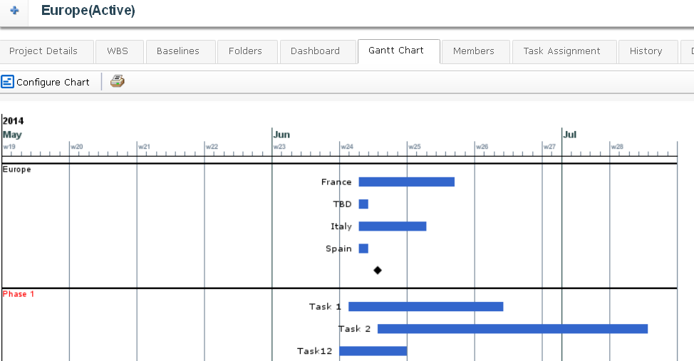Switch to the Members tab
The image size is (694, 361).
click(474, 51)
